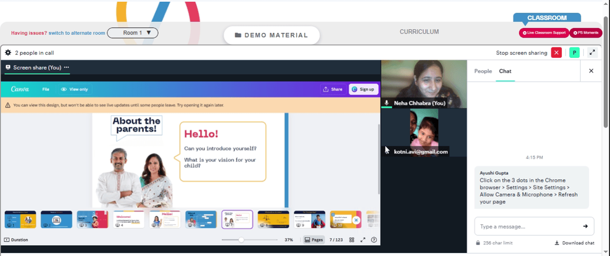Expand call to fullscreen with arrows icon
Screen dimensions: 610x256
[x=592, y=53]
